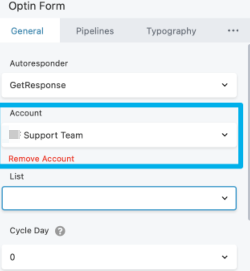
Task: Open the Support Team account dropdown
Action: click(x=119, y=135)
